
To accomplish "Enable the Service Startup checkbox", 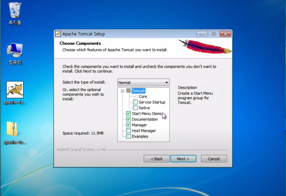I will [135, 102].
